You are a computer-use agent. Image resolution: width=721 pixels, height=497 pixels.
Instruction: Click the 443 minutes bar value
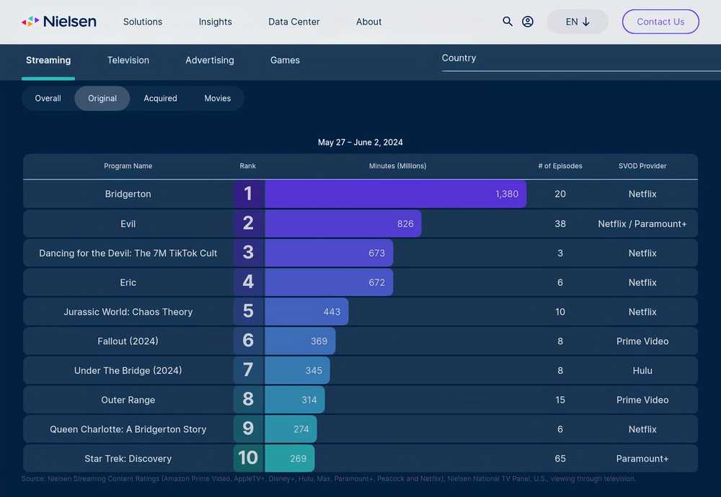[x=332, y=312]
